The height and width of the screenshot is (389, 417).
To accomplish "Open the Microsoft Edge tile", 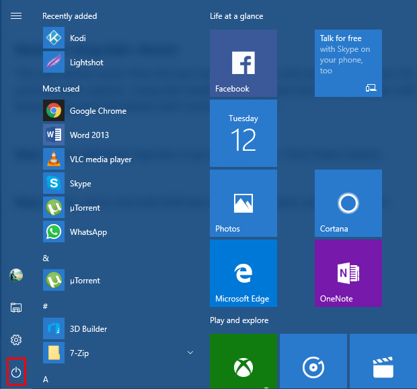I will (243, 273).
